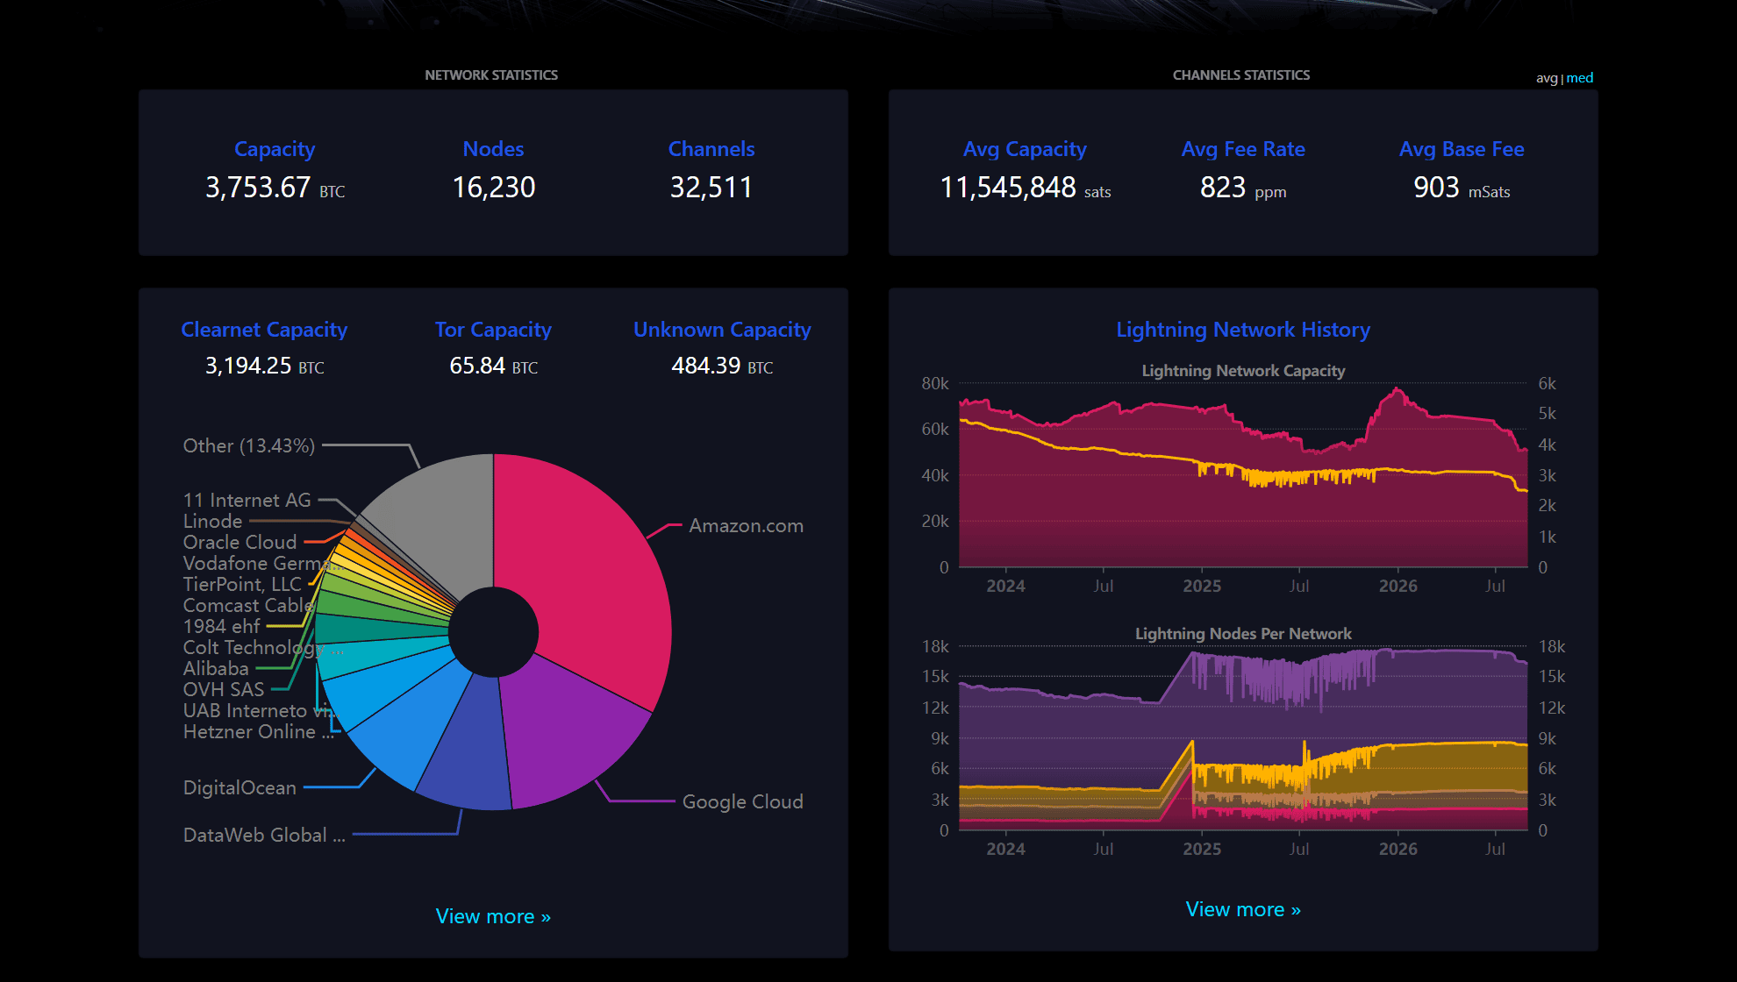The width and height of the screenshot is (1737, 982).
Task: Click the Tor Capacity heading
Action: pyautogui.click(x=493, y=330)
